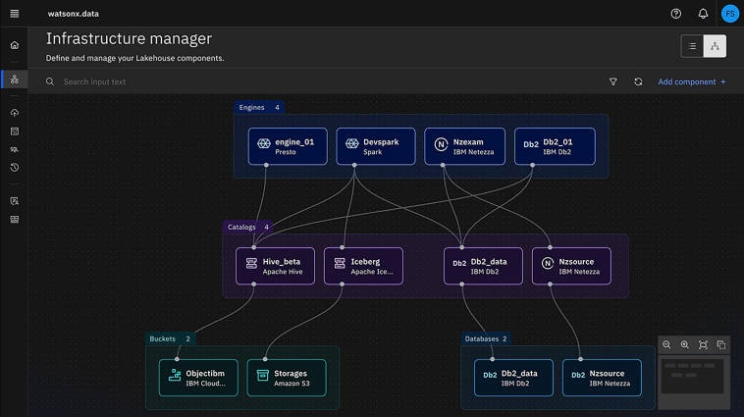The height and width of the screenshot is (417, 744).
Task: Zoom in the canvas
Action: click(x=685, y=345)
